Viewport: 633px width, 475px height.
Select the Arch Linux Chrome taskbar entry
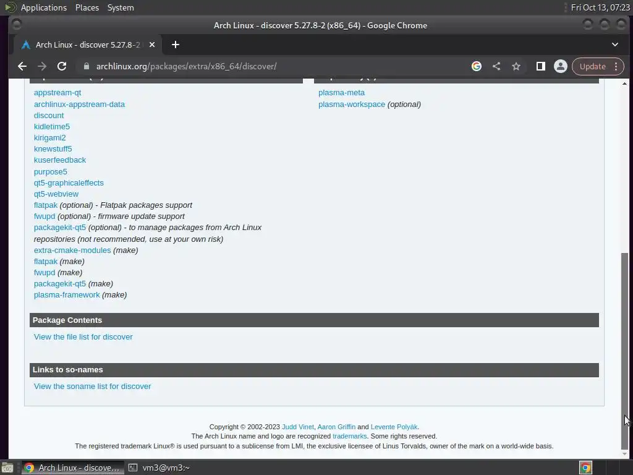[72, 468]
